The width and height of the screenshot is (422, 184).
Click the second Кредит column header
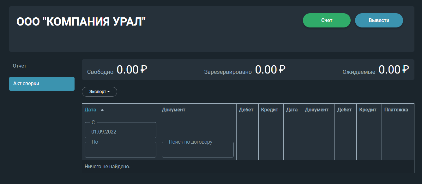368,110
